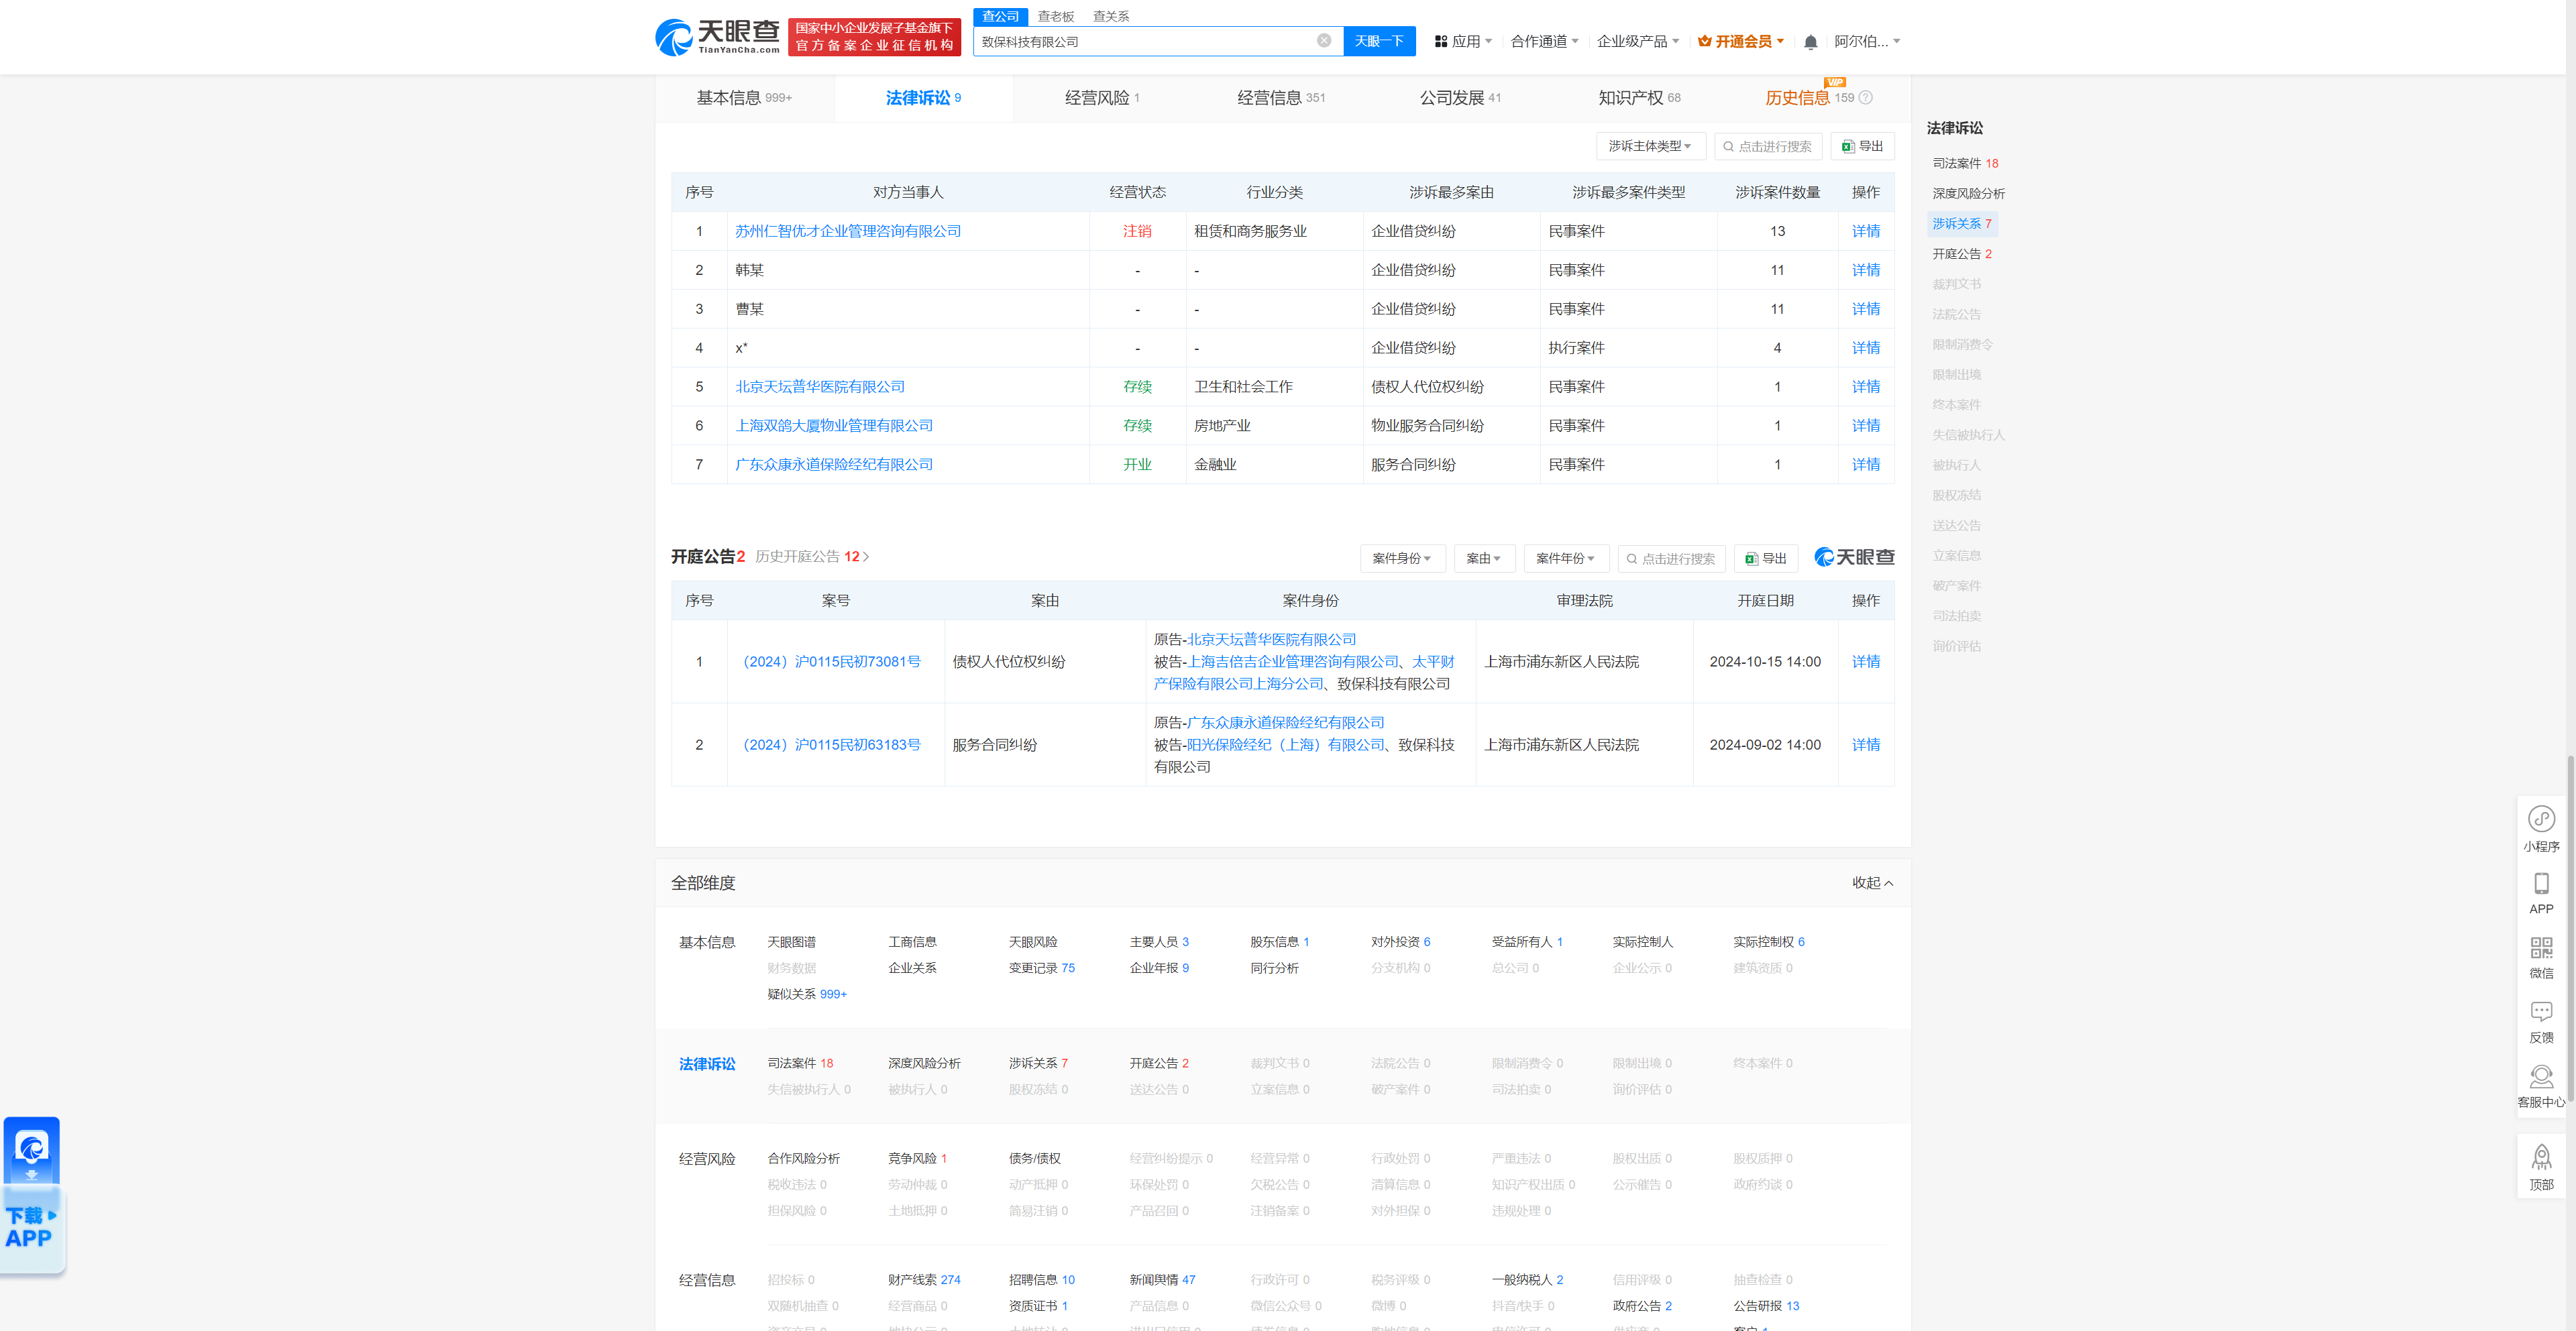Select 深度风险分析 in right sidebar

coord(1968,194)
